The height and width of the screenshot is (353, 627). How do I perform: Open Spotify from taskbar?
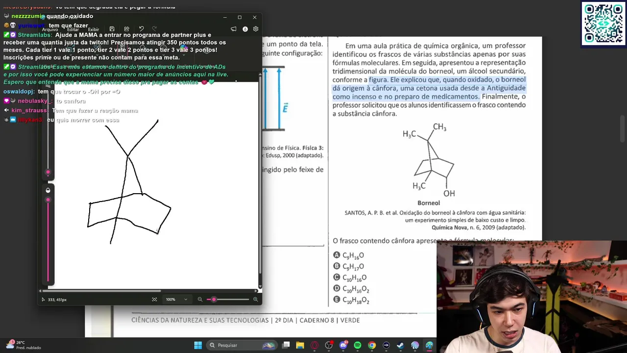click(x=358, y=345)
